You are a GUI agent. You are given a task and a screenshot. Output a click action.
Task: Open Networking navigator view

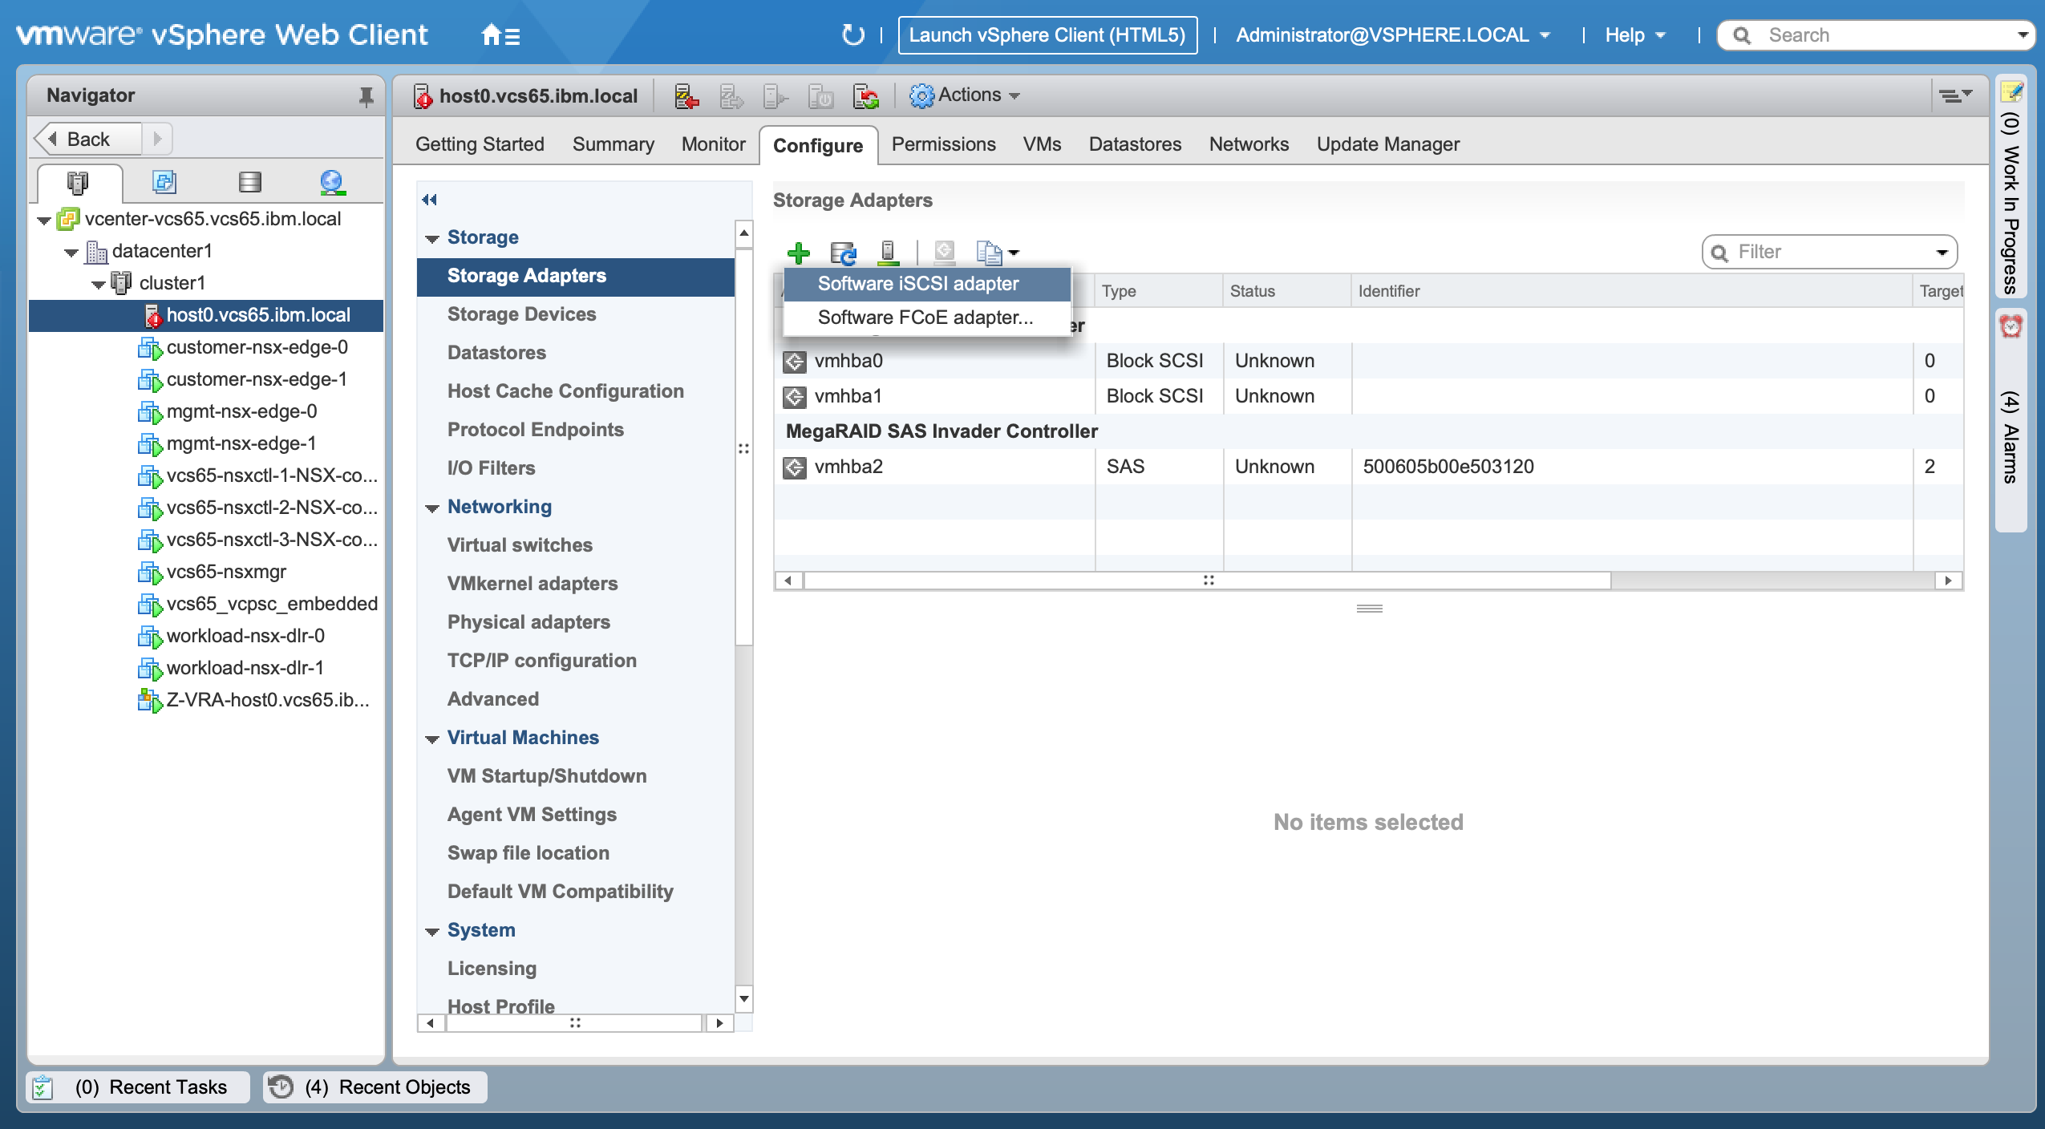(x=332, y=182)
